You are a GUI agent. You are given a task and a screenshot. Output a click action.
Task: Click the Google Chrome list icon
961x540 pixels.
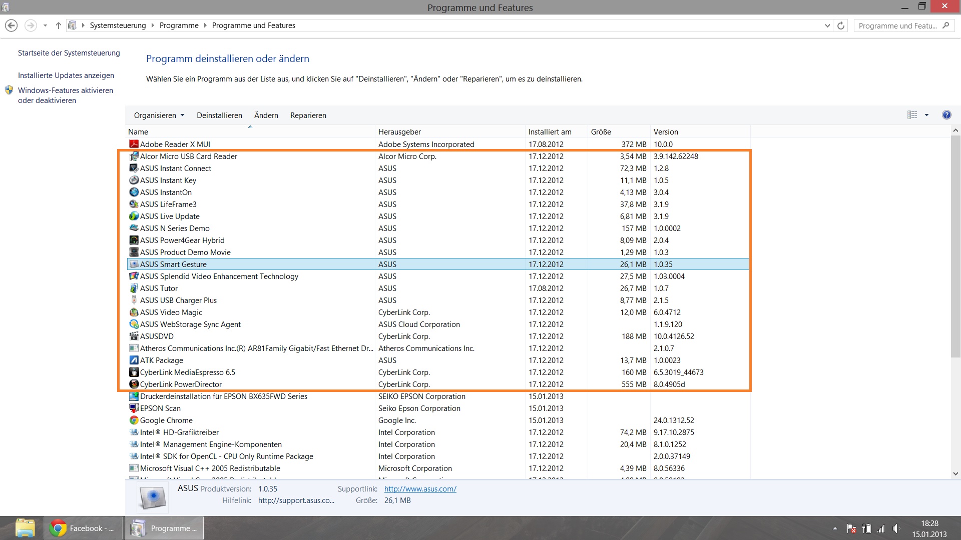(134, 420)
